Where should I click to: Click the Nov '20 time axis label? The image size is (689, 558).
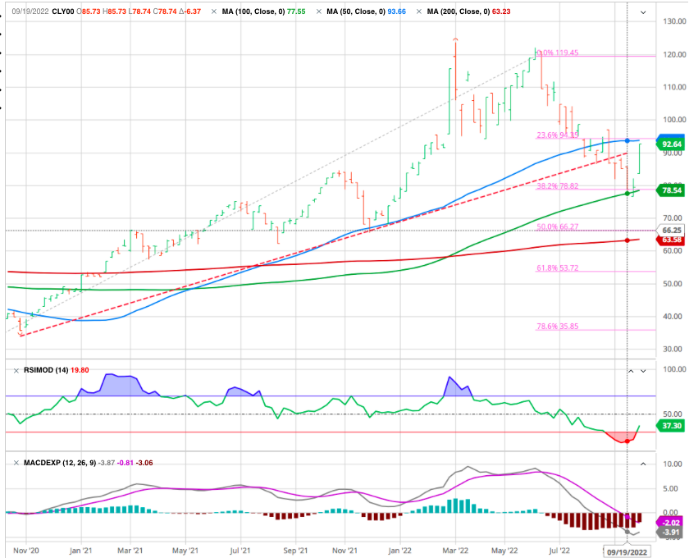tap(26, 551)
